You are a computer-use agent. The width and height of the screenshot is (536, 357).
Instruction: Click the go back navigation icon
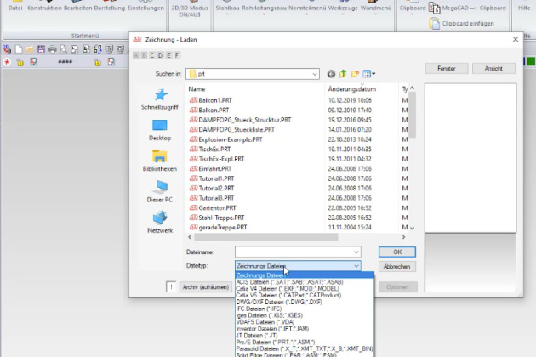coord(331,74)
